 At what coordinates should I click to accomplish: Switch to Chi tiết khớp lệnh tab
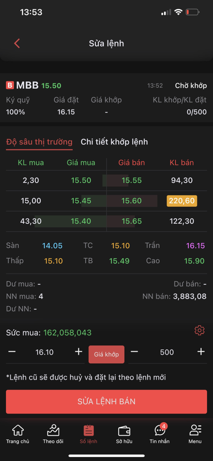click(114, 142)
